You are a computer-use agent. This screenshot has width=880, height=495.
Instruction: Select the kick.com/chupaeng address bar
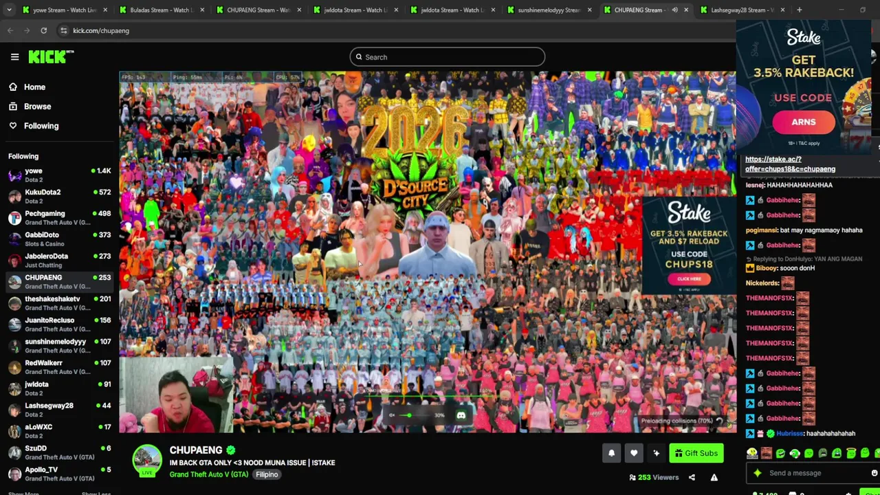101,30
